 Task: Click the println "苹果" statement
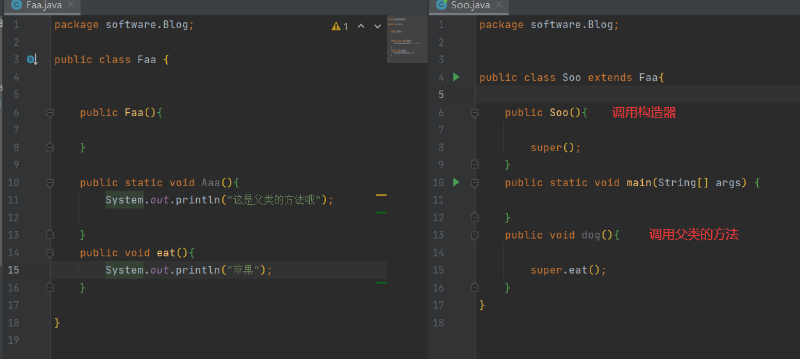point(188,270)
